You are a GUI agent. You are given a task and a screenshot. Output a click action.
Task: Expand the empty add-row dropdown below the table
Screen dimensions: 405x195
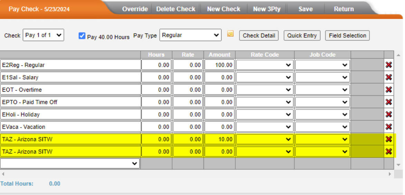pyautogui.click(x=70, y=164)
